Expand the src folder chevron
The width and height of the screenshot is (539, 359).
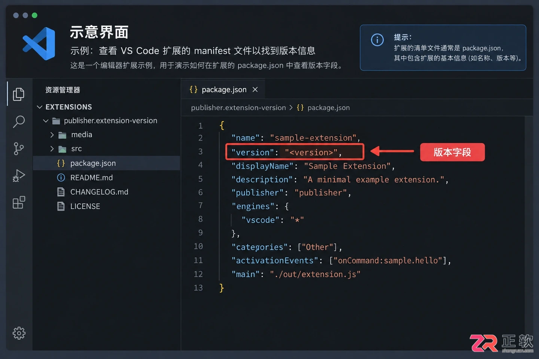[x=52, y=149]
